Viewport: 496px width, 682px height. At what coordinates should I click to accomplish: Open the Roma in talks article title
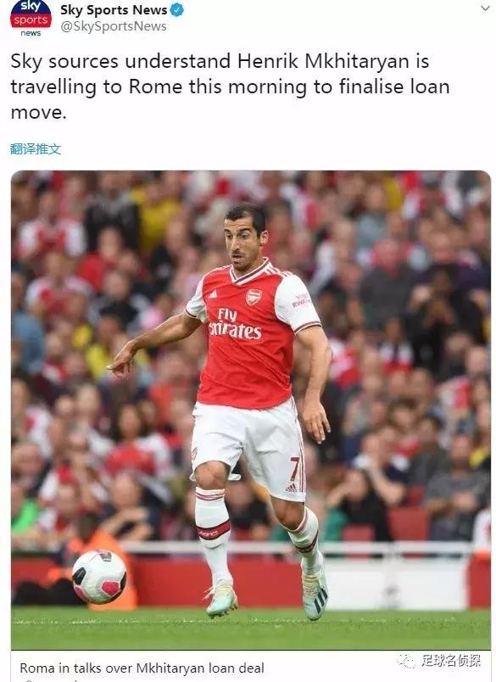point(142,668)
